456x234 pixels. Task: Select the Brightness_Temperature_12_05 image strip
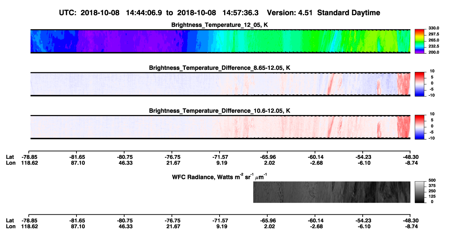pos(221,41)
